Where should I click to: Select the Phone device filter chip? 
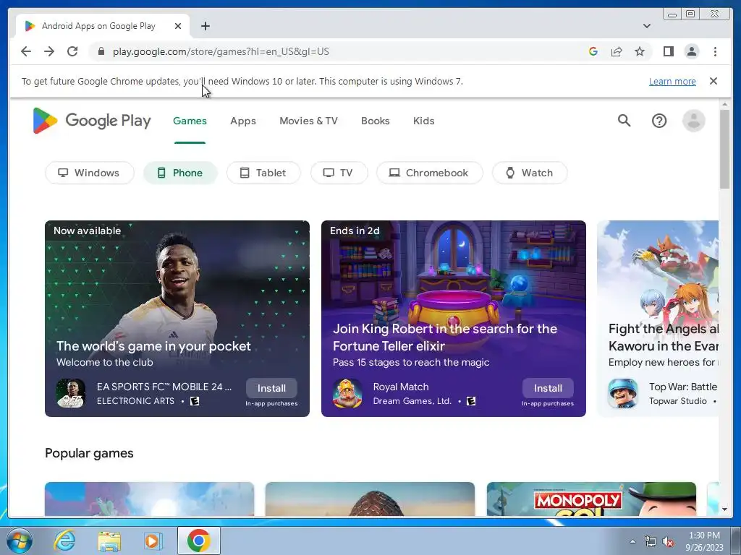click(x=180, y=173)
